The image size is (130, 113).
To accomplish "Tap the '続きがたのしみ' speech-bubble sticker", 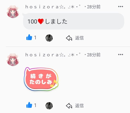I will pos(41,79).
